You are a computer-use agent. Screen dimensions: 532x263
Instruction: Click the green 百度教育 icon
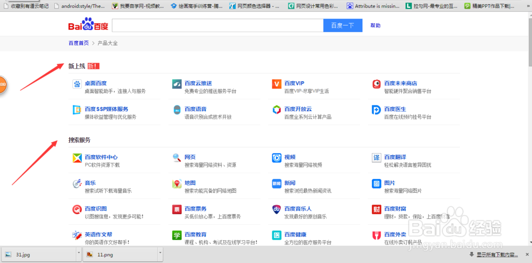click(177, 235)
